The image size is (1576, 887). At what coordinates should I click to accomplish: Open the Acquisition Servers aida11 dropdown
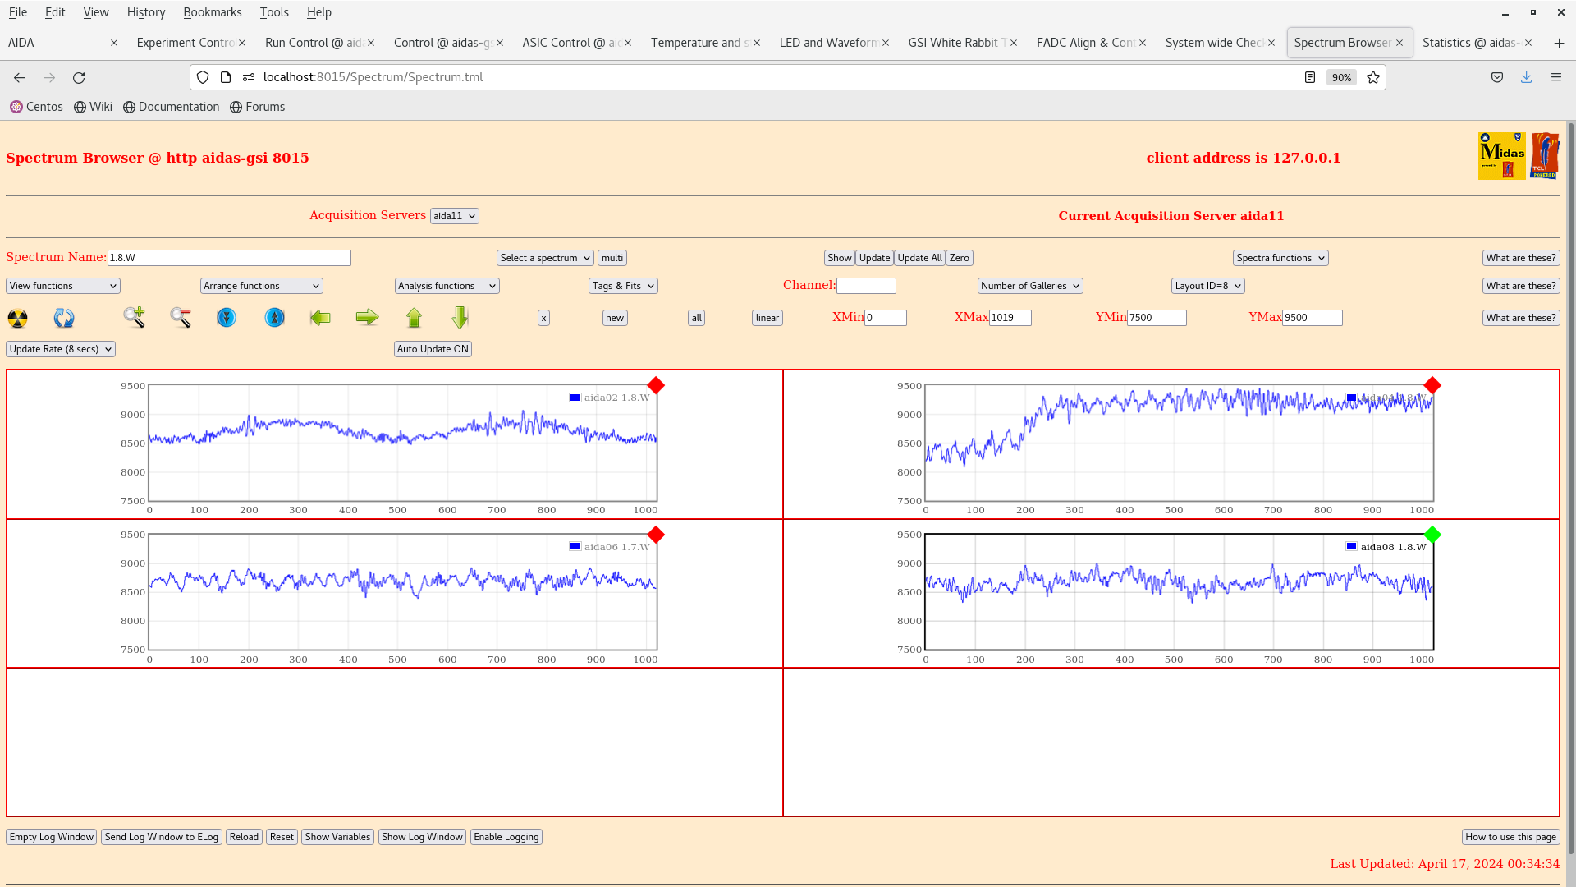(454, 216)
